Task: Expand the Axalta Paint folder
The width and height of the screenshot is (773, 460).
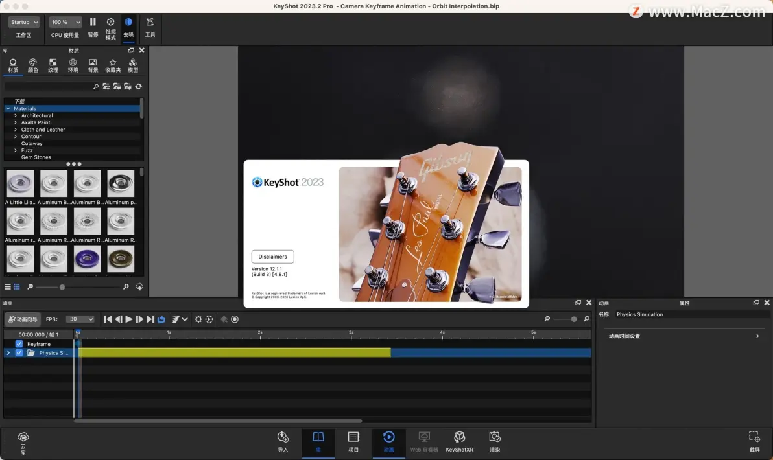Action: [16, 122]
